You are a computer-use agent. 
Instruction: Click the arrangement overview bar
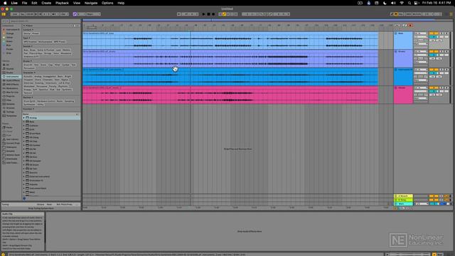point(267,20)
